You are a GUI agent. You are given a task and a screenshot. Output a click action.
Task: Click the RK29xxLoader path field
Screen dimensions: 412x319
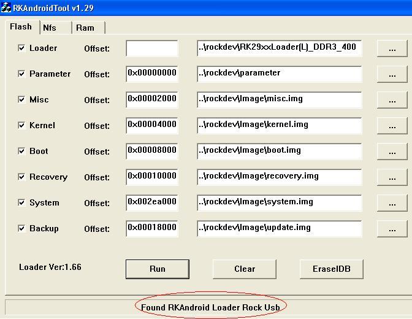click(280, 48)
